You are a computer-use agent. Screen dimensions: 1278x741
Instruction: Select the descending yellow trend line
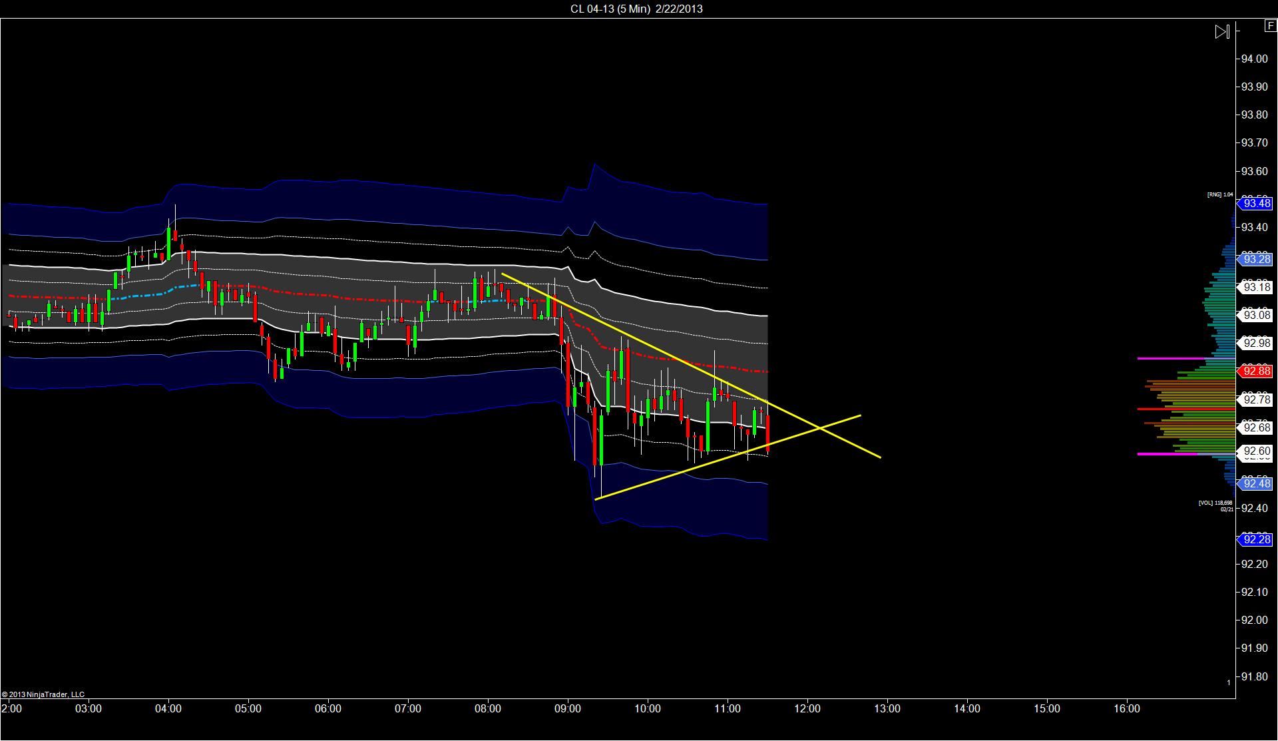click(x=691, y=366)
